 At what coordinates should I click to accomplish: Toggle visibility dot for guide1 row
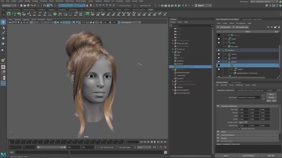219,61
